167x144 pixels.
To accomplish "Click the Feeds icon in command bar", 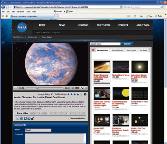I will coord(135,16).
